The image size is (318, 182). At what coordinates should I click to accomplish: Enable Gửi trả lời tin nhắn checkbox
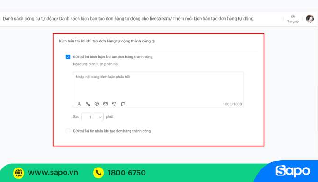click(x=68, y=131)
